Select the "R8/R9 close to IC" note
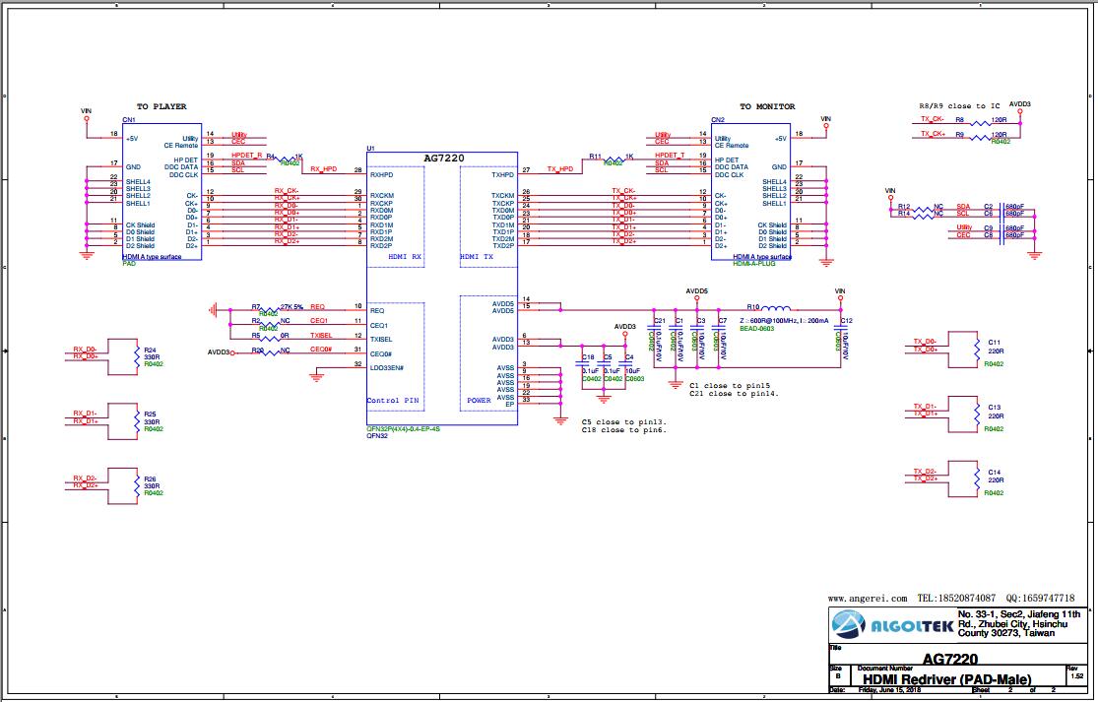The height and width of the screenshot is (702, 1098). click(x=959, y=106)
